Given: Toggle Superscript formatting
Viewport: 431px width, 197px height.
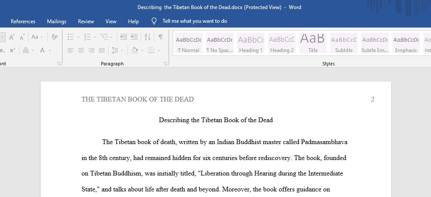Looking at the screenshot, I should [12, 50].
